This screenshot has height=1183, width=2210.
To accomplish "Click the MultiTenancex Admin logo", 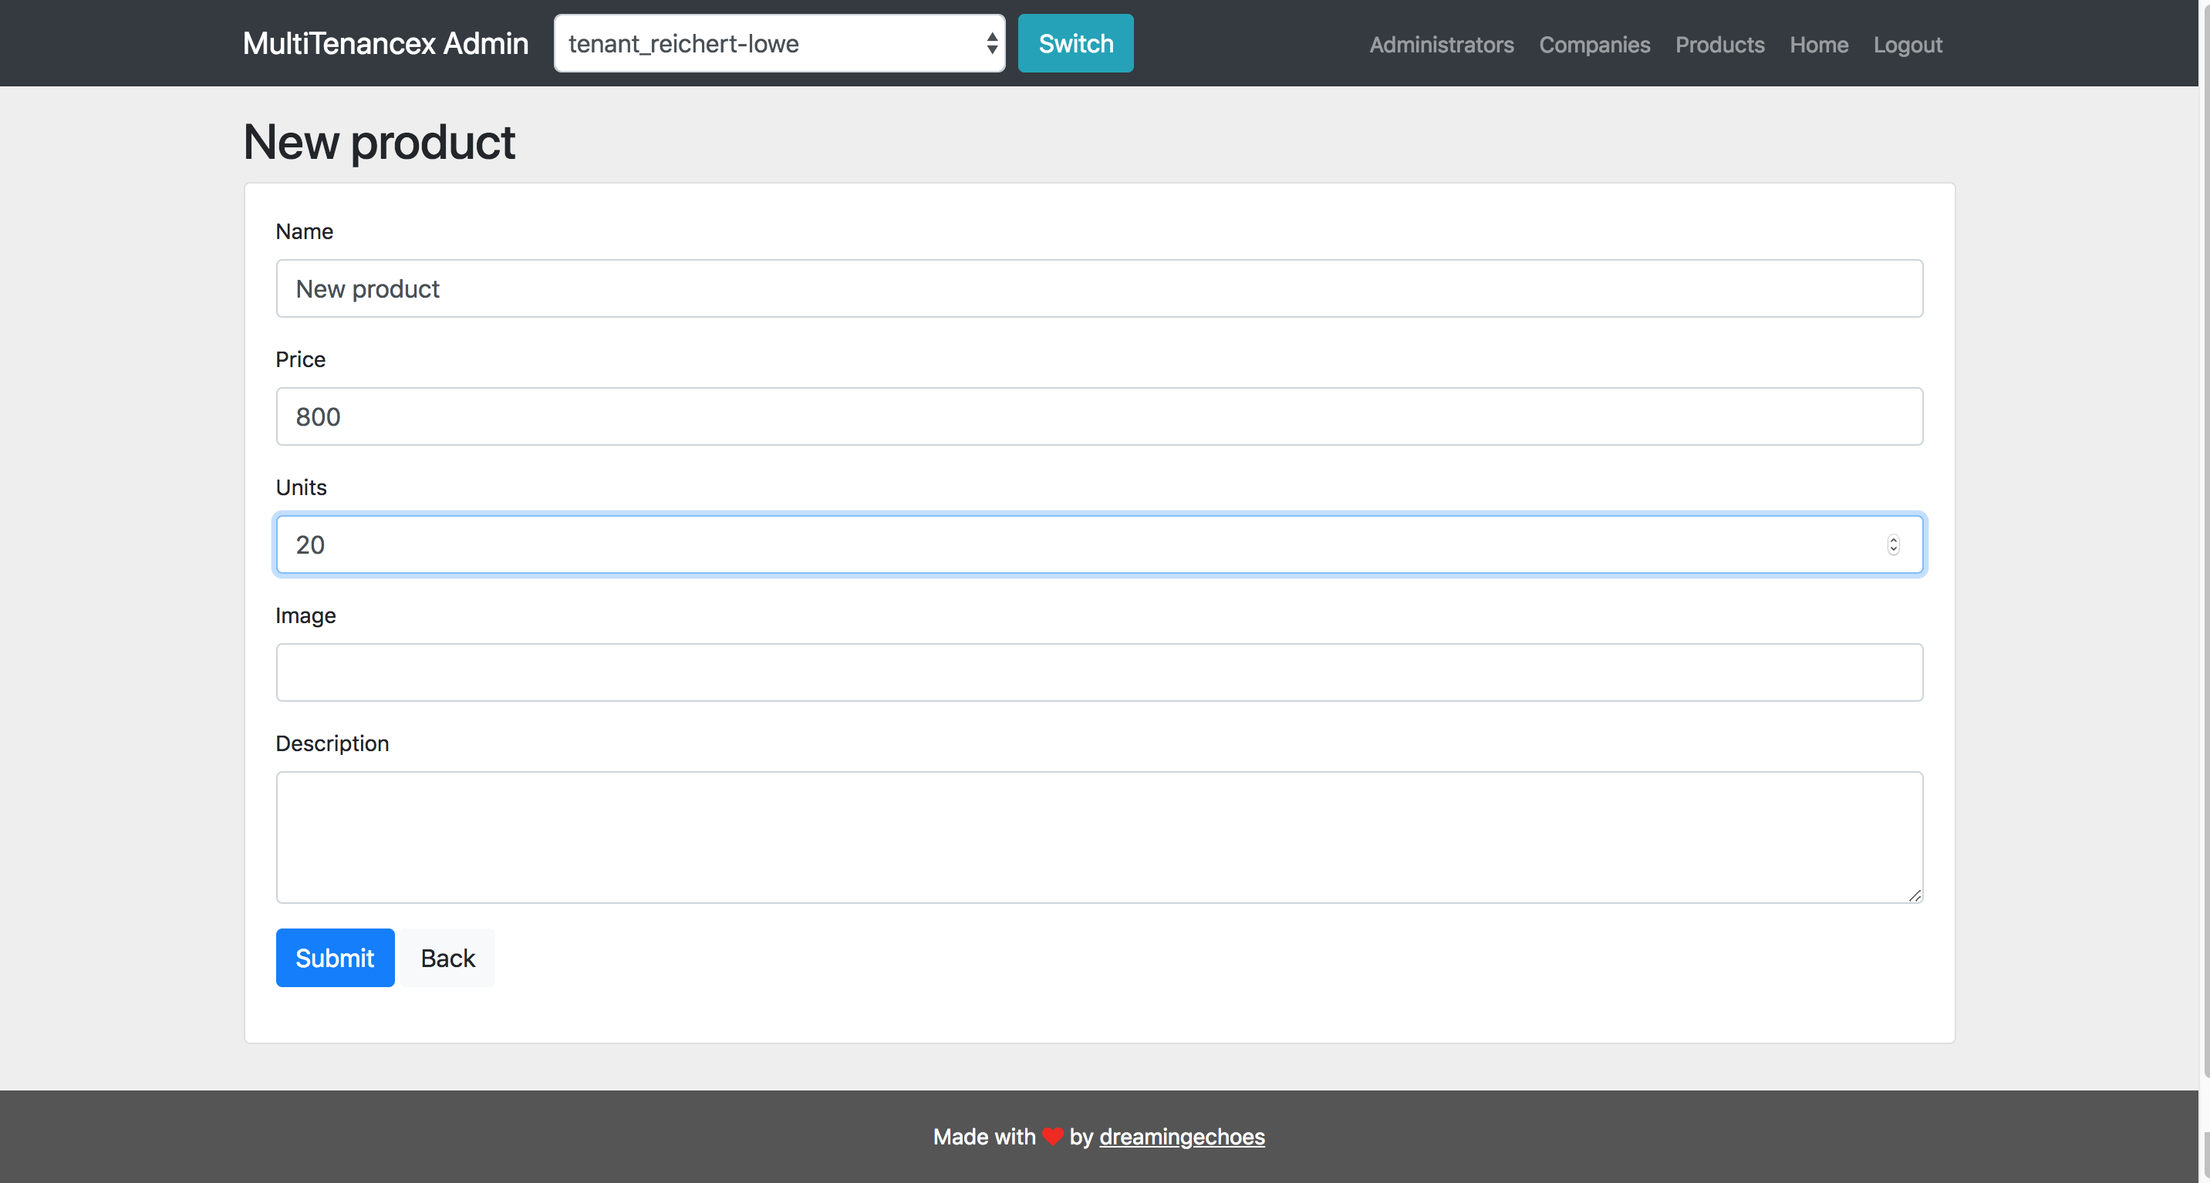I will coord(386,44).
